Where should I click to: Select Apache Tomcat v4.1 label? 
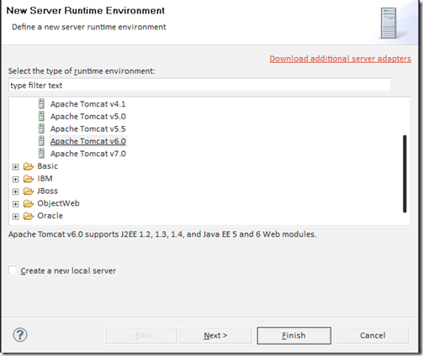tap(87, 104)
